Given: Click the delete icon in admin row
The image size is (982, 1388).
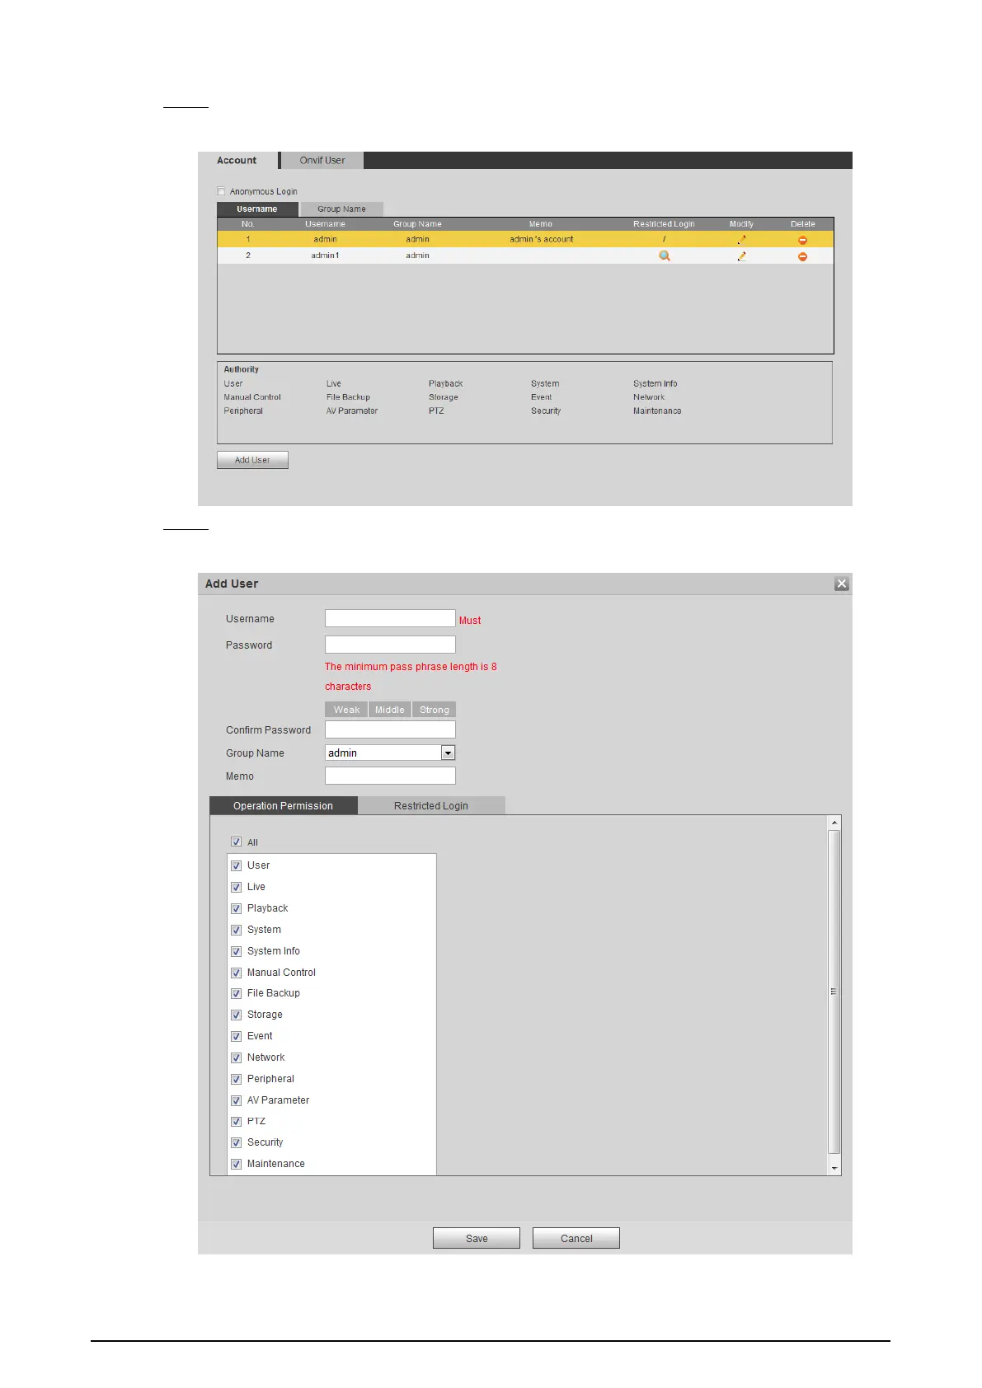Looking at the screenshot, I should point(802,240).
